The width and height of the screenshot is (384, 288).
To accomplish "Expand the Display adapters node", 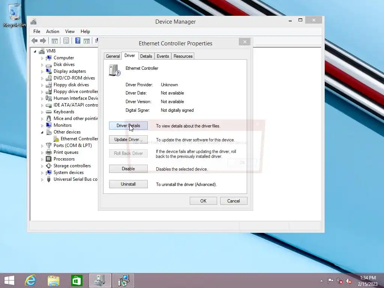I will [42, 72].
